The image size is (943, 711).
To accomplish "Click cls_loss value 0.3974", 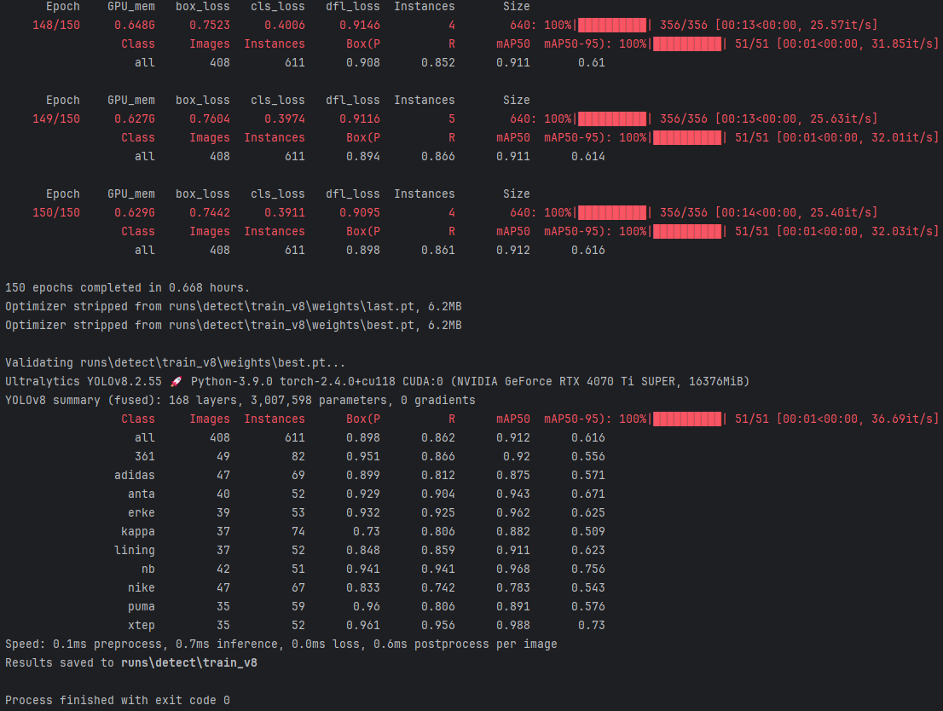I will click(x=285, y=119).
